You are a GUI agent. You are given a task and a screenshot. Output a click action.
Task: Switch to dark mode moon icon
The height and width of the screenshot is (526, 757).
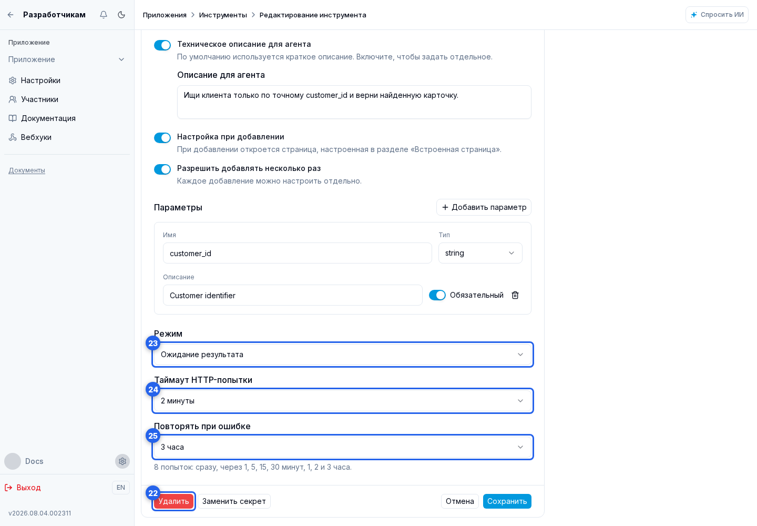pos(121,15)
